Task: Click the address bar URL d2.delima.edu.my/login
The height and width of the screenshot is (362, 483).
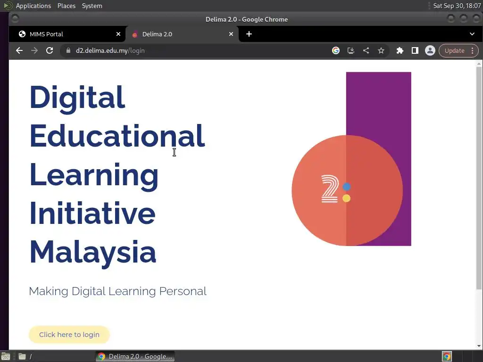Action: (110, 50)
